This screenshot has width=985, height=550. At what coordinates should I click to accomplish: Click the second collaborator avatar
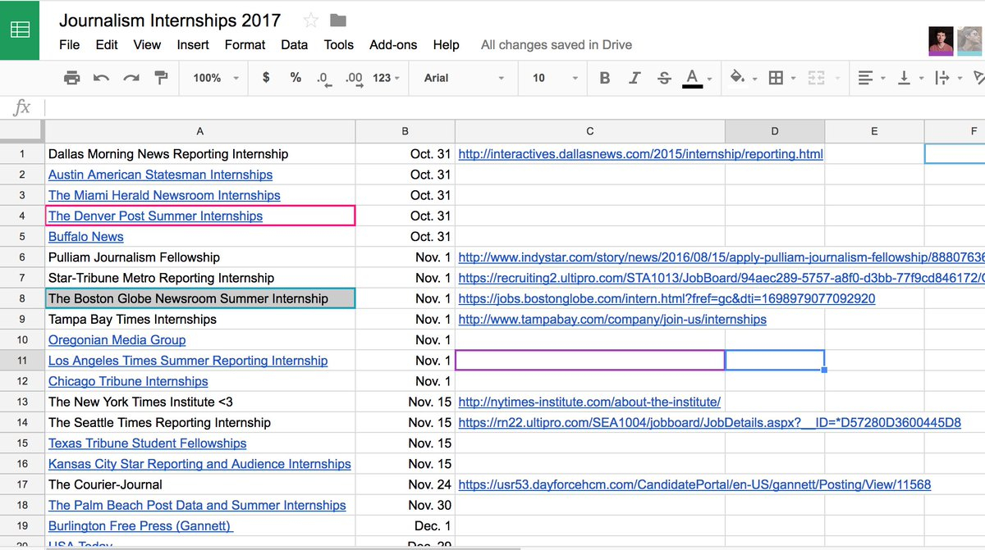tap(970, 41)
